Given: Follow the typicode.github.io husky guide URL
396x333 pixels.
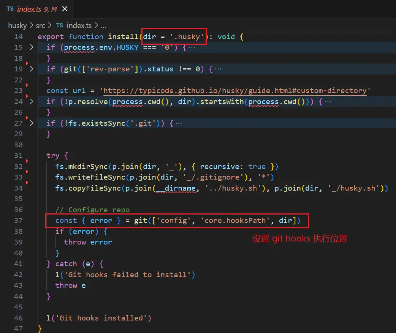Looking at the screenshot, I should 235,91.
